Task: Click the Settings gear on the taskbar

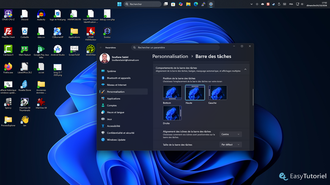Action: [211, 4]
